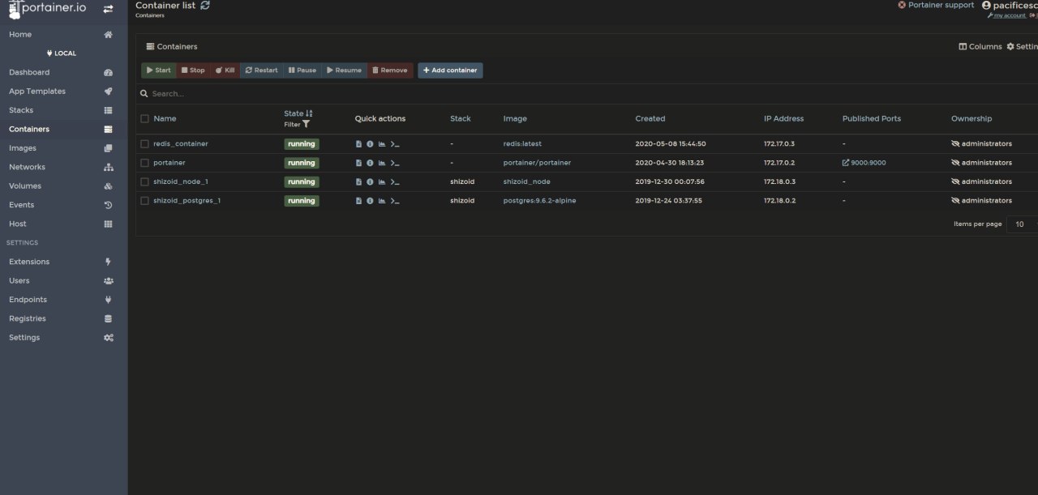Click the Start button
Viewport: 1038px width, 495px height.
(x=159, y=70)
